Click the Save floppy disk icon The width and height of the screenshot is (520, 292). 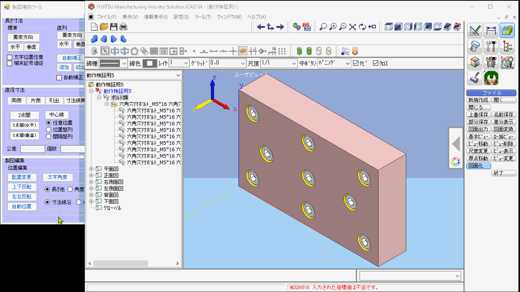pyautogui.click(x=114, y=27)
